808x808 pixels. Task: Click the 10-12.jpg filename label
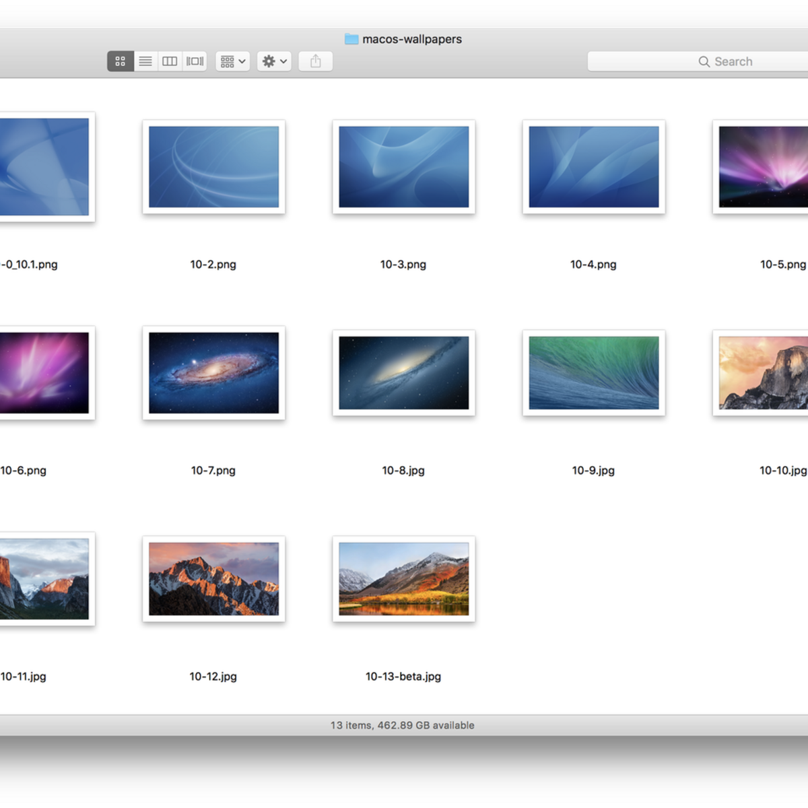click(213, 676)
